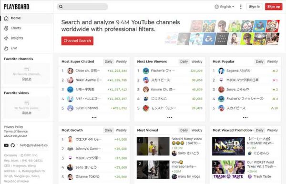The height and width of the screenshot is (184, 286).
Task: Open the Home sidebar icon
Action: click(x=6, y=18)
